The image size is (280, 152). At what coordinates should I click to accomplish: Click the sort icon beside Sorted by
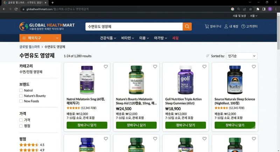click(x=208, y=56)
